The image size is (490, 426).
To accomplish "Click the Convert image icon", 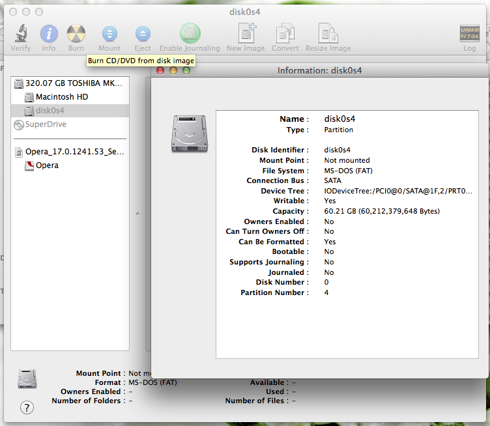I will (285, 33).
